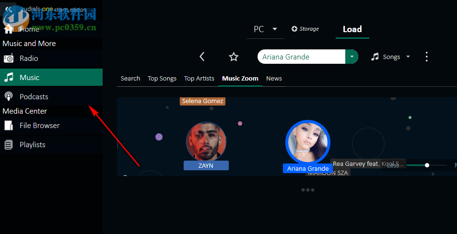Switch to the Search tab
The image size is (457, 234).
(130, 78)
